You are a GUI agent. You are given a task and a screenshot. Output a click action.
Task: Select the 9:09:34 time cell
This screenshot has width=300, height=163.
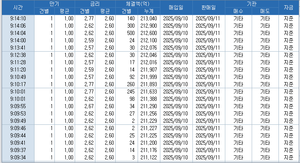(18, 157)
